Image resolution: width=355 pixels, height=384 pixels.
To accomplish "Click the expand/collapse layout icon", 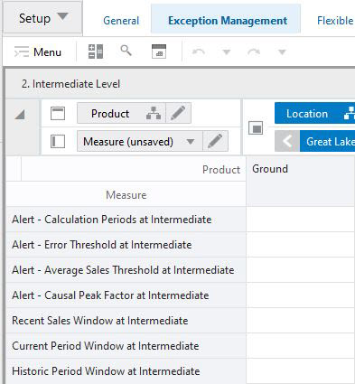I will coord(96,52).
